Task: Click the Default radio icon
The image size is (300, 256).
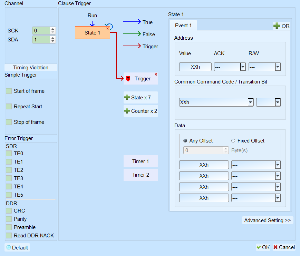Action: coord(8,247)
